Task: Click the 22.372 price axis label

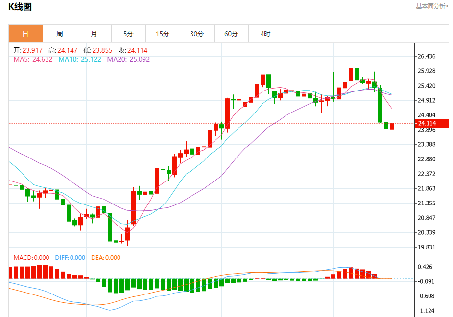Action: pyautogui.click(x=427, y=174)
